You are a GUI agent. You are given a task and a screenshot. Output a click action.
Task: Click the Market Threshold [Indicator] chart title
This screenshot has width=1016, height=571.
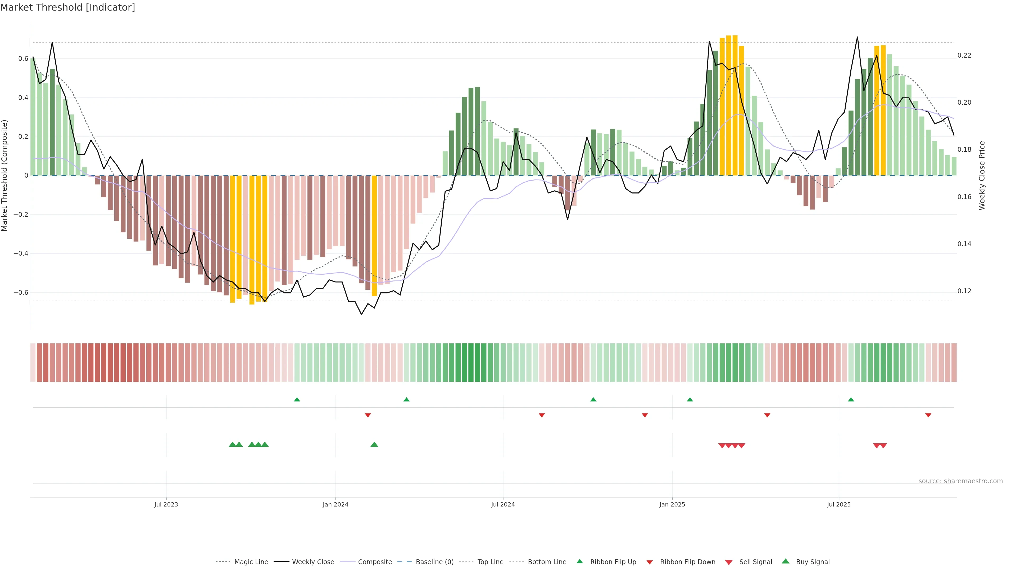coord(67,7)
